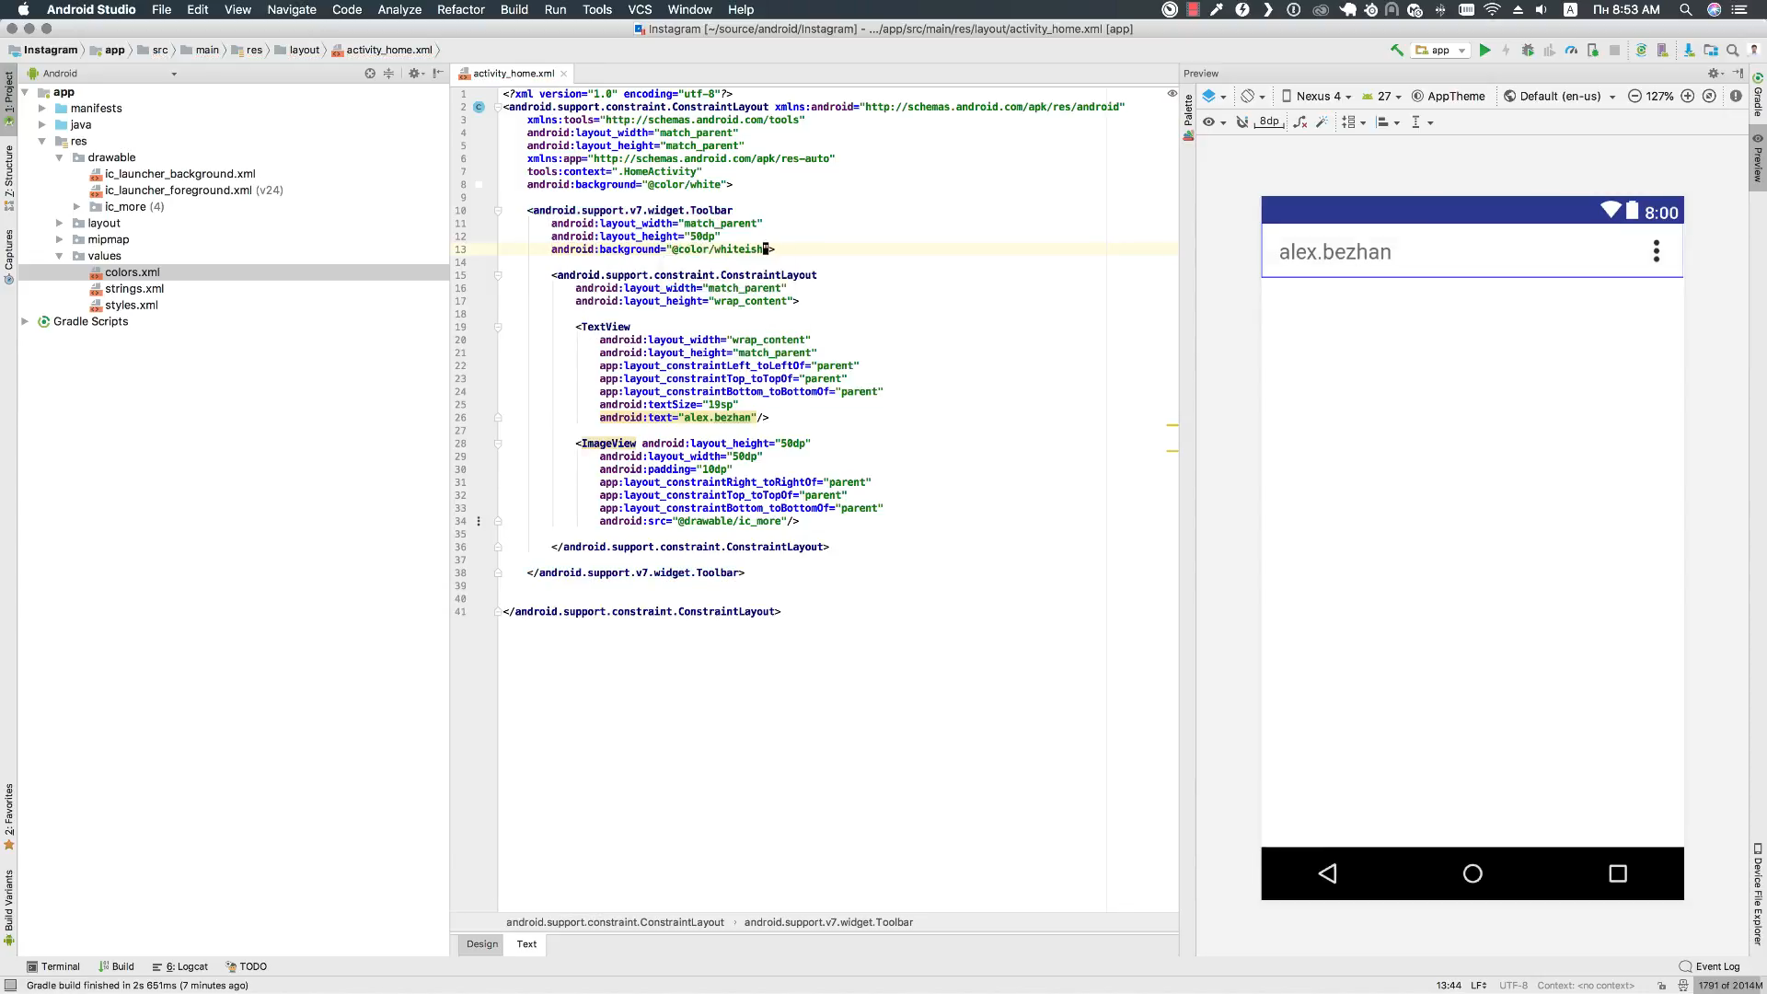1767x994 pixels.
Task: Toggle the Project tool window tab
Action: click(x=9, y=98)
